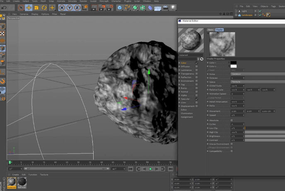Click the Delta value stepper arrows
This screenshot has width=285, height=191.
tap(244, 106)
